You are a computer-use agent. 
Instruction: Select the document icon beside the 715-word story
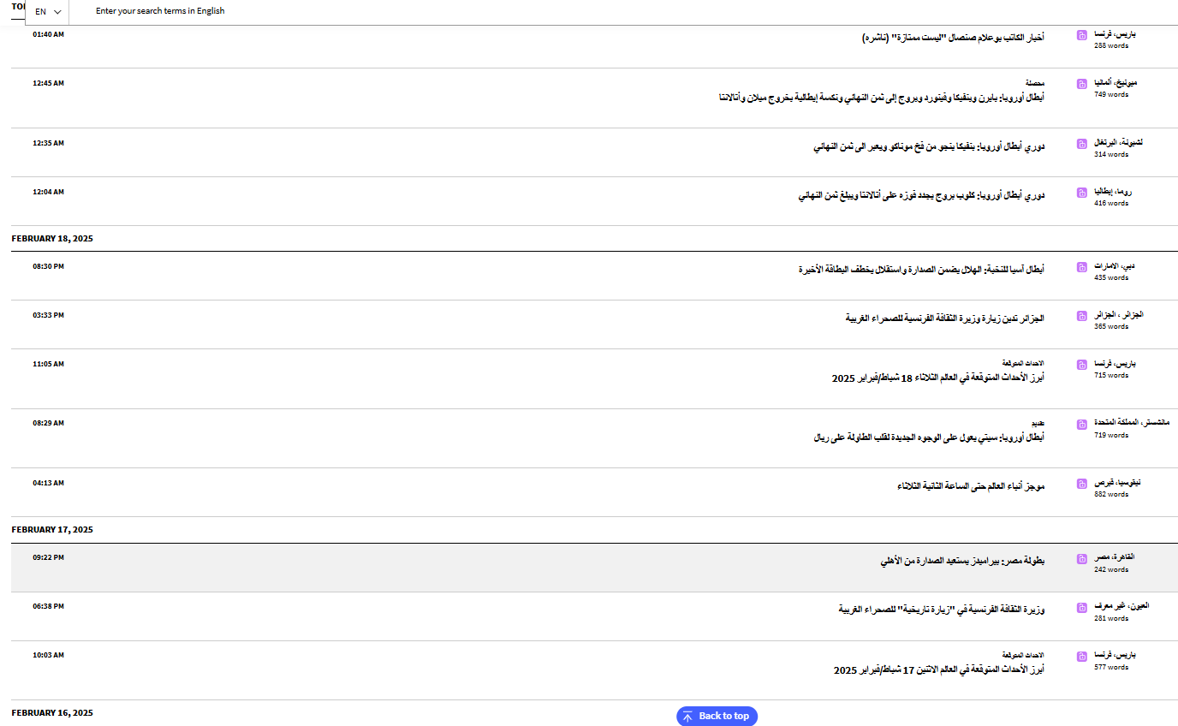(x=1082, y=365)
